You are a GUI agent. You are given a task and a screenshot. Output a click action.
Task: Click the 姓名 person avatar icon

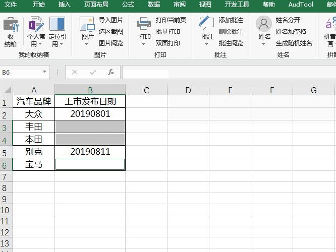click(x=264, y=24)
